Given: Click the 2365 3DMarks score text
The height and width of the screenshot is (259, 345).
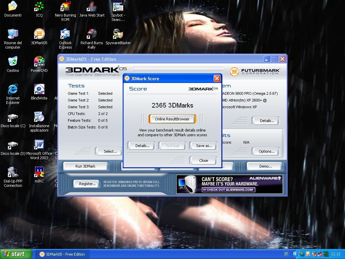Looking at the screenshot, I should (172, 105).
